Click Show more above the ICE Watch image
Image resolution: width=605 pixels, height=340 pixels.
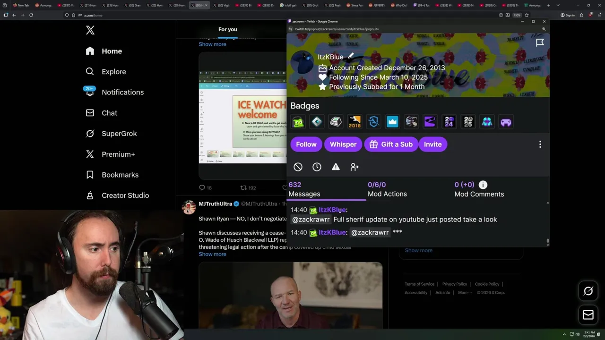[x=212, y=44]
